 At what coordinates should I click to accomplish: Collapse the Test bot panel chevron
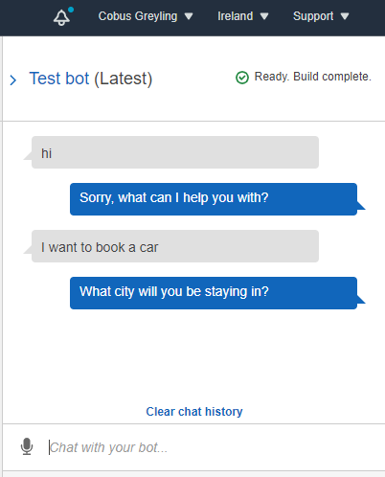click(12, 79)
